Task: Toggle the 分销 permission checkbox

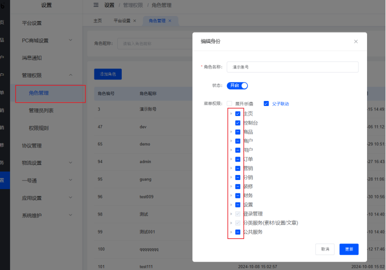Action: [x=238, y=177]
